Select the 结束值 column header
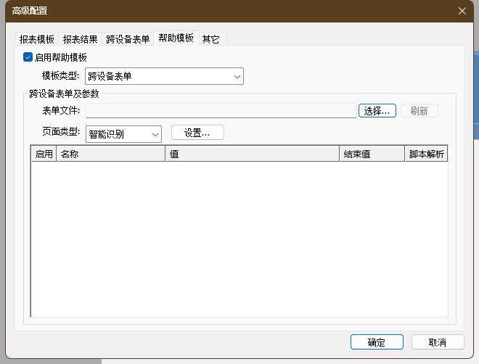Viewport: 479px width, 364px height. (372, 154)
